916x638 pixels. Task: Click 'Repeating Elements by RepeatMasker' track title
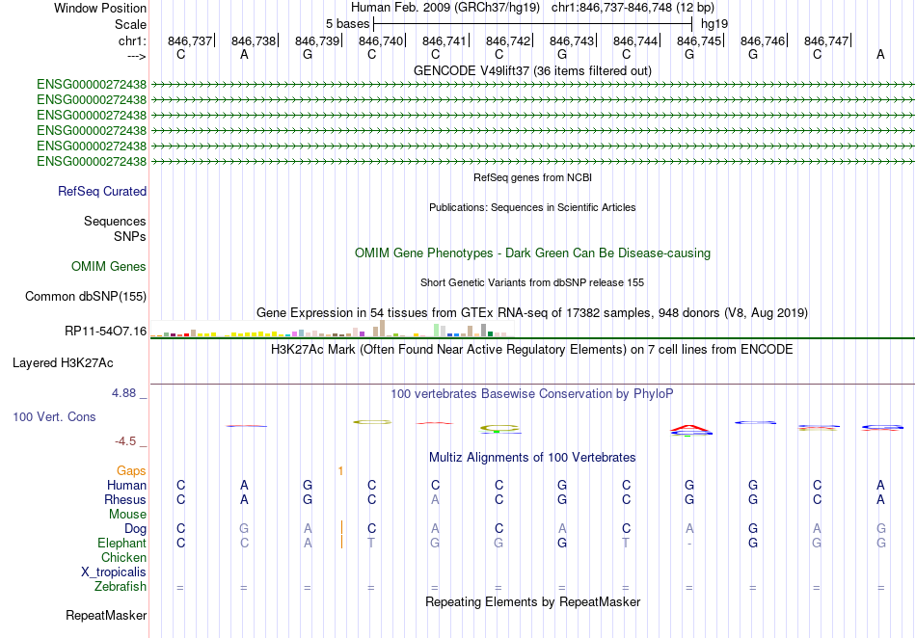click(532, 601)
